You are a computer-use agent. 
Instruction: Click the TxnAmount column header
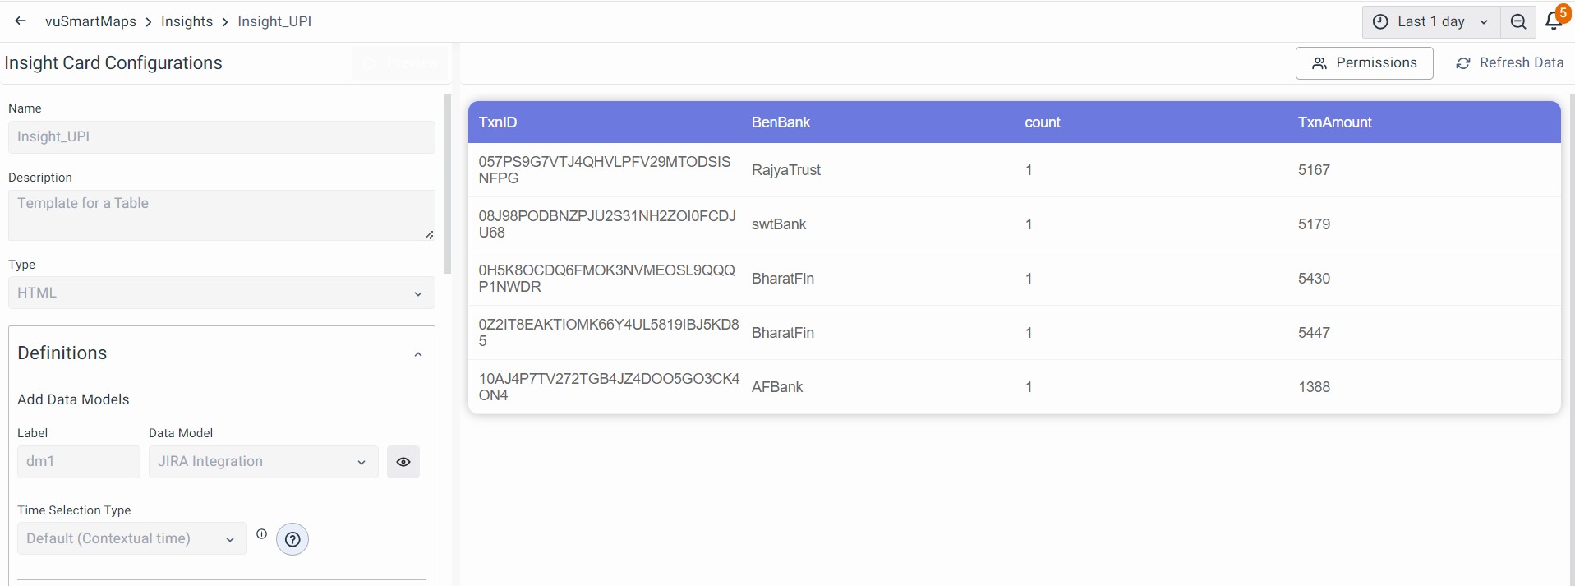(1334, 122)
